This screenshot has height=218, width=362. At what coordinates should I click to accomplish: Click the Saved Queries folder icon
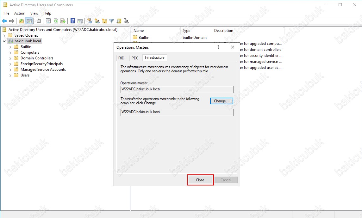coord(10,35)
